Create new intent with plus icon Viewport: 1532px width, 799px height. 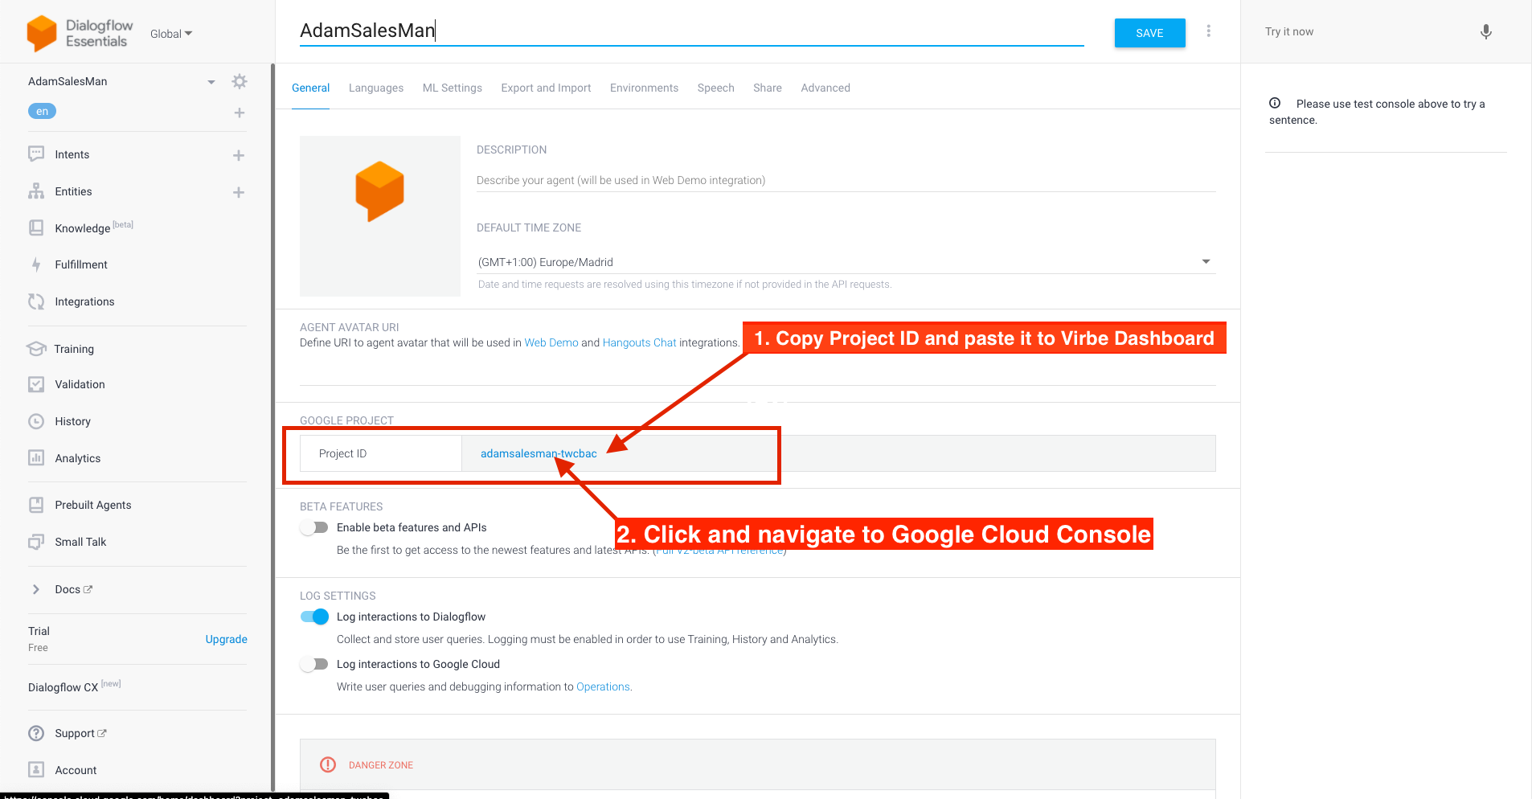coord(239,155)
